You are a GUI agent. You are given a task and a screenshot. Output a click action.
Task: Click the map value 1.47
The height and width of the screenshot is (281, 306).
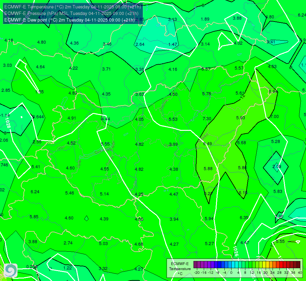173,44
